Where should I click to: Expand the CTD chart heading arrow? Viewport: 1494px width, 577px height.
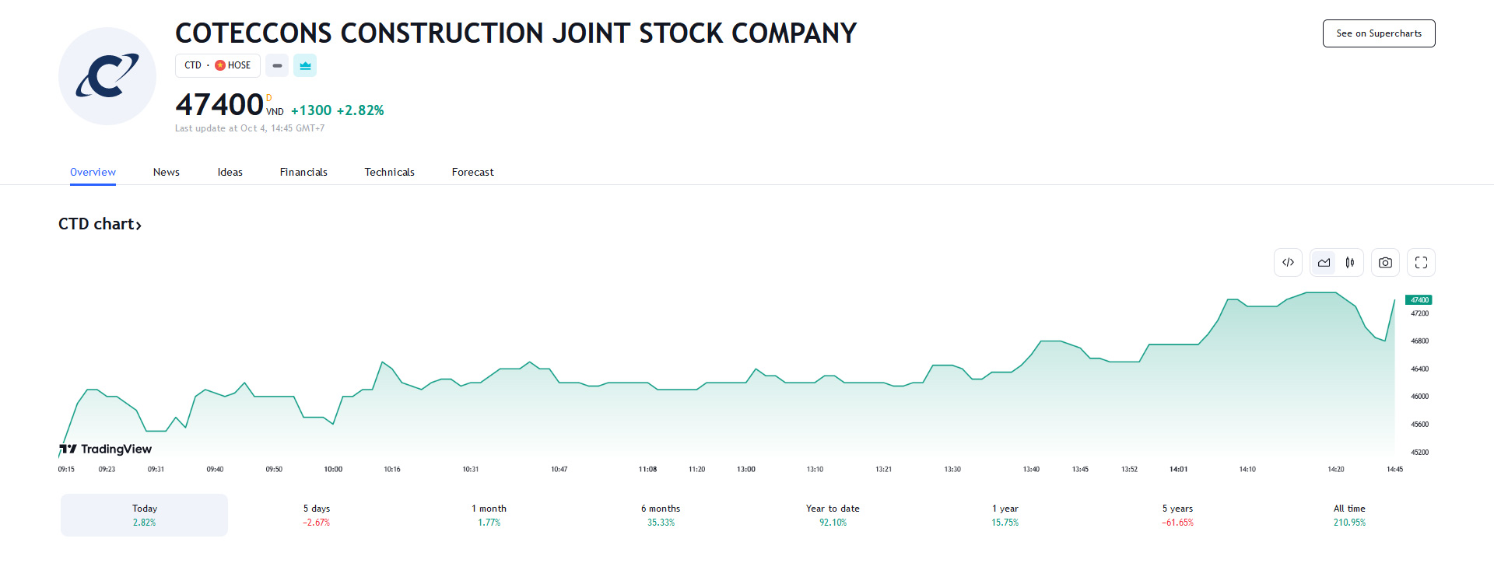tap(139, 226)
